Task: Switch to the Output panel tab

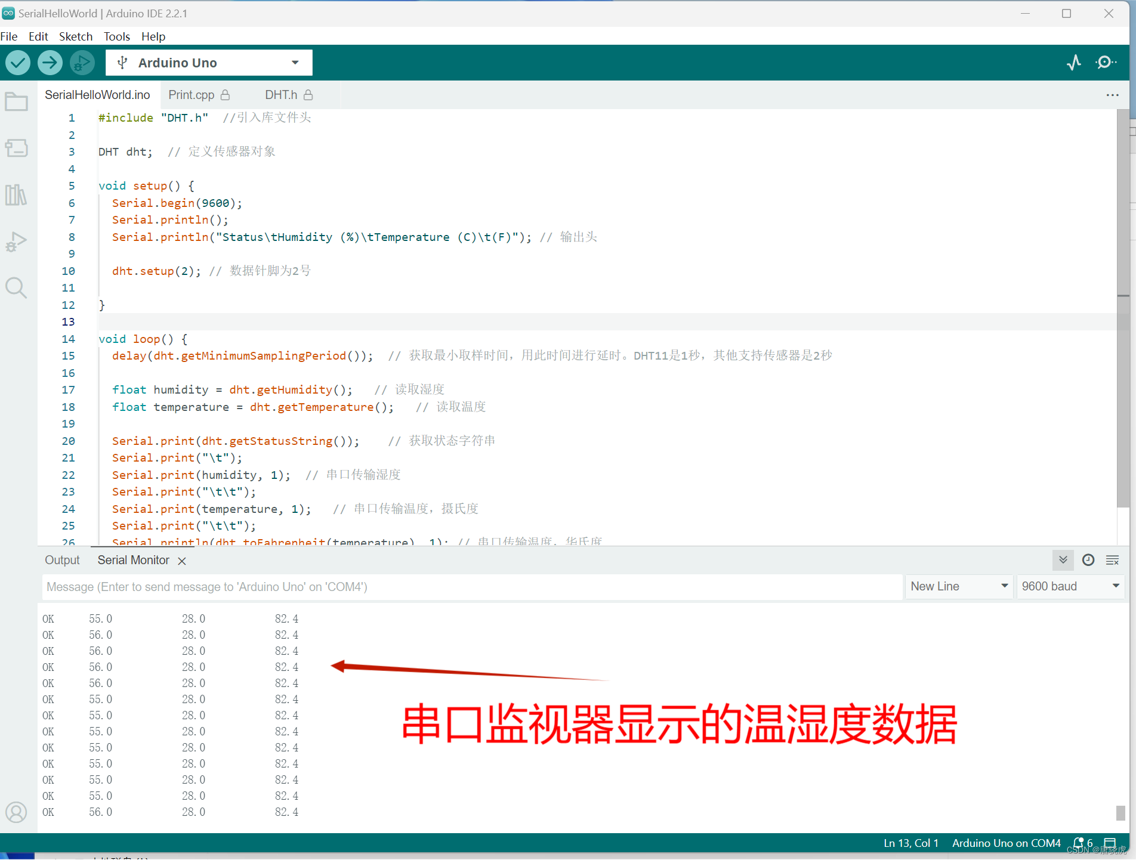Action: (x=62, y=560)
